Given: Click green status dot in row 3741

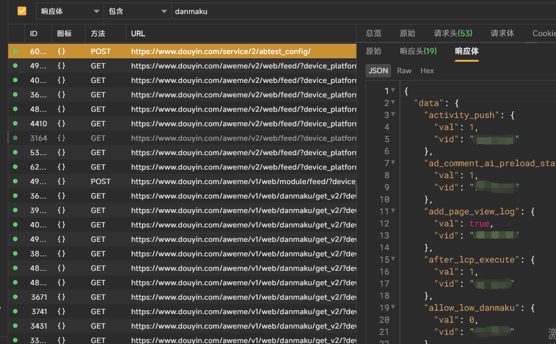Looking at the screenshot, I should pos(15,311).
